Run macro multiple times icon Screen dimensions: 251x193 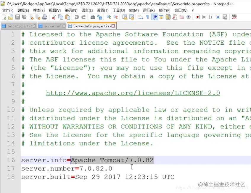(218, 17)
